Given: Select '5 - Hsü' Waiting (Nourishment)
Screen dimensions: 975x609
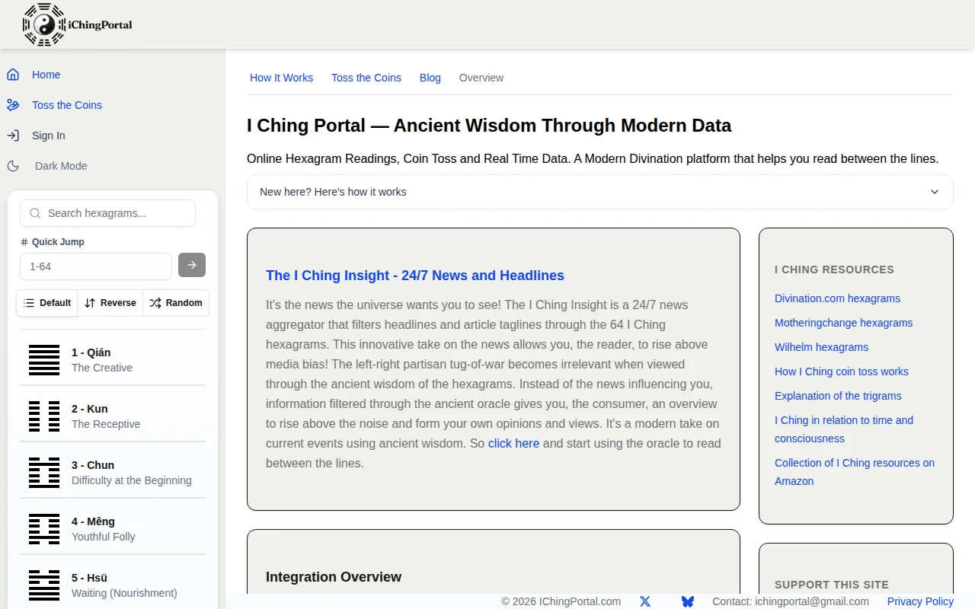Looking at the screenshot, I should (113, 585).
